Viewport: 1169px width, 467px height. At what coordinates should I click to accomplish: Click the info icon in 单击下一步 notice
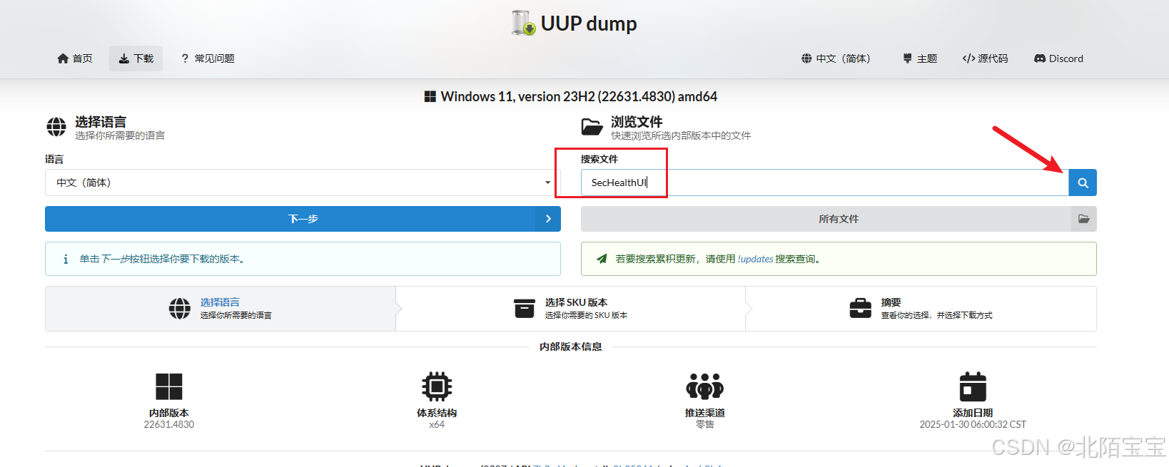66,259
